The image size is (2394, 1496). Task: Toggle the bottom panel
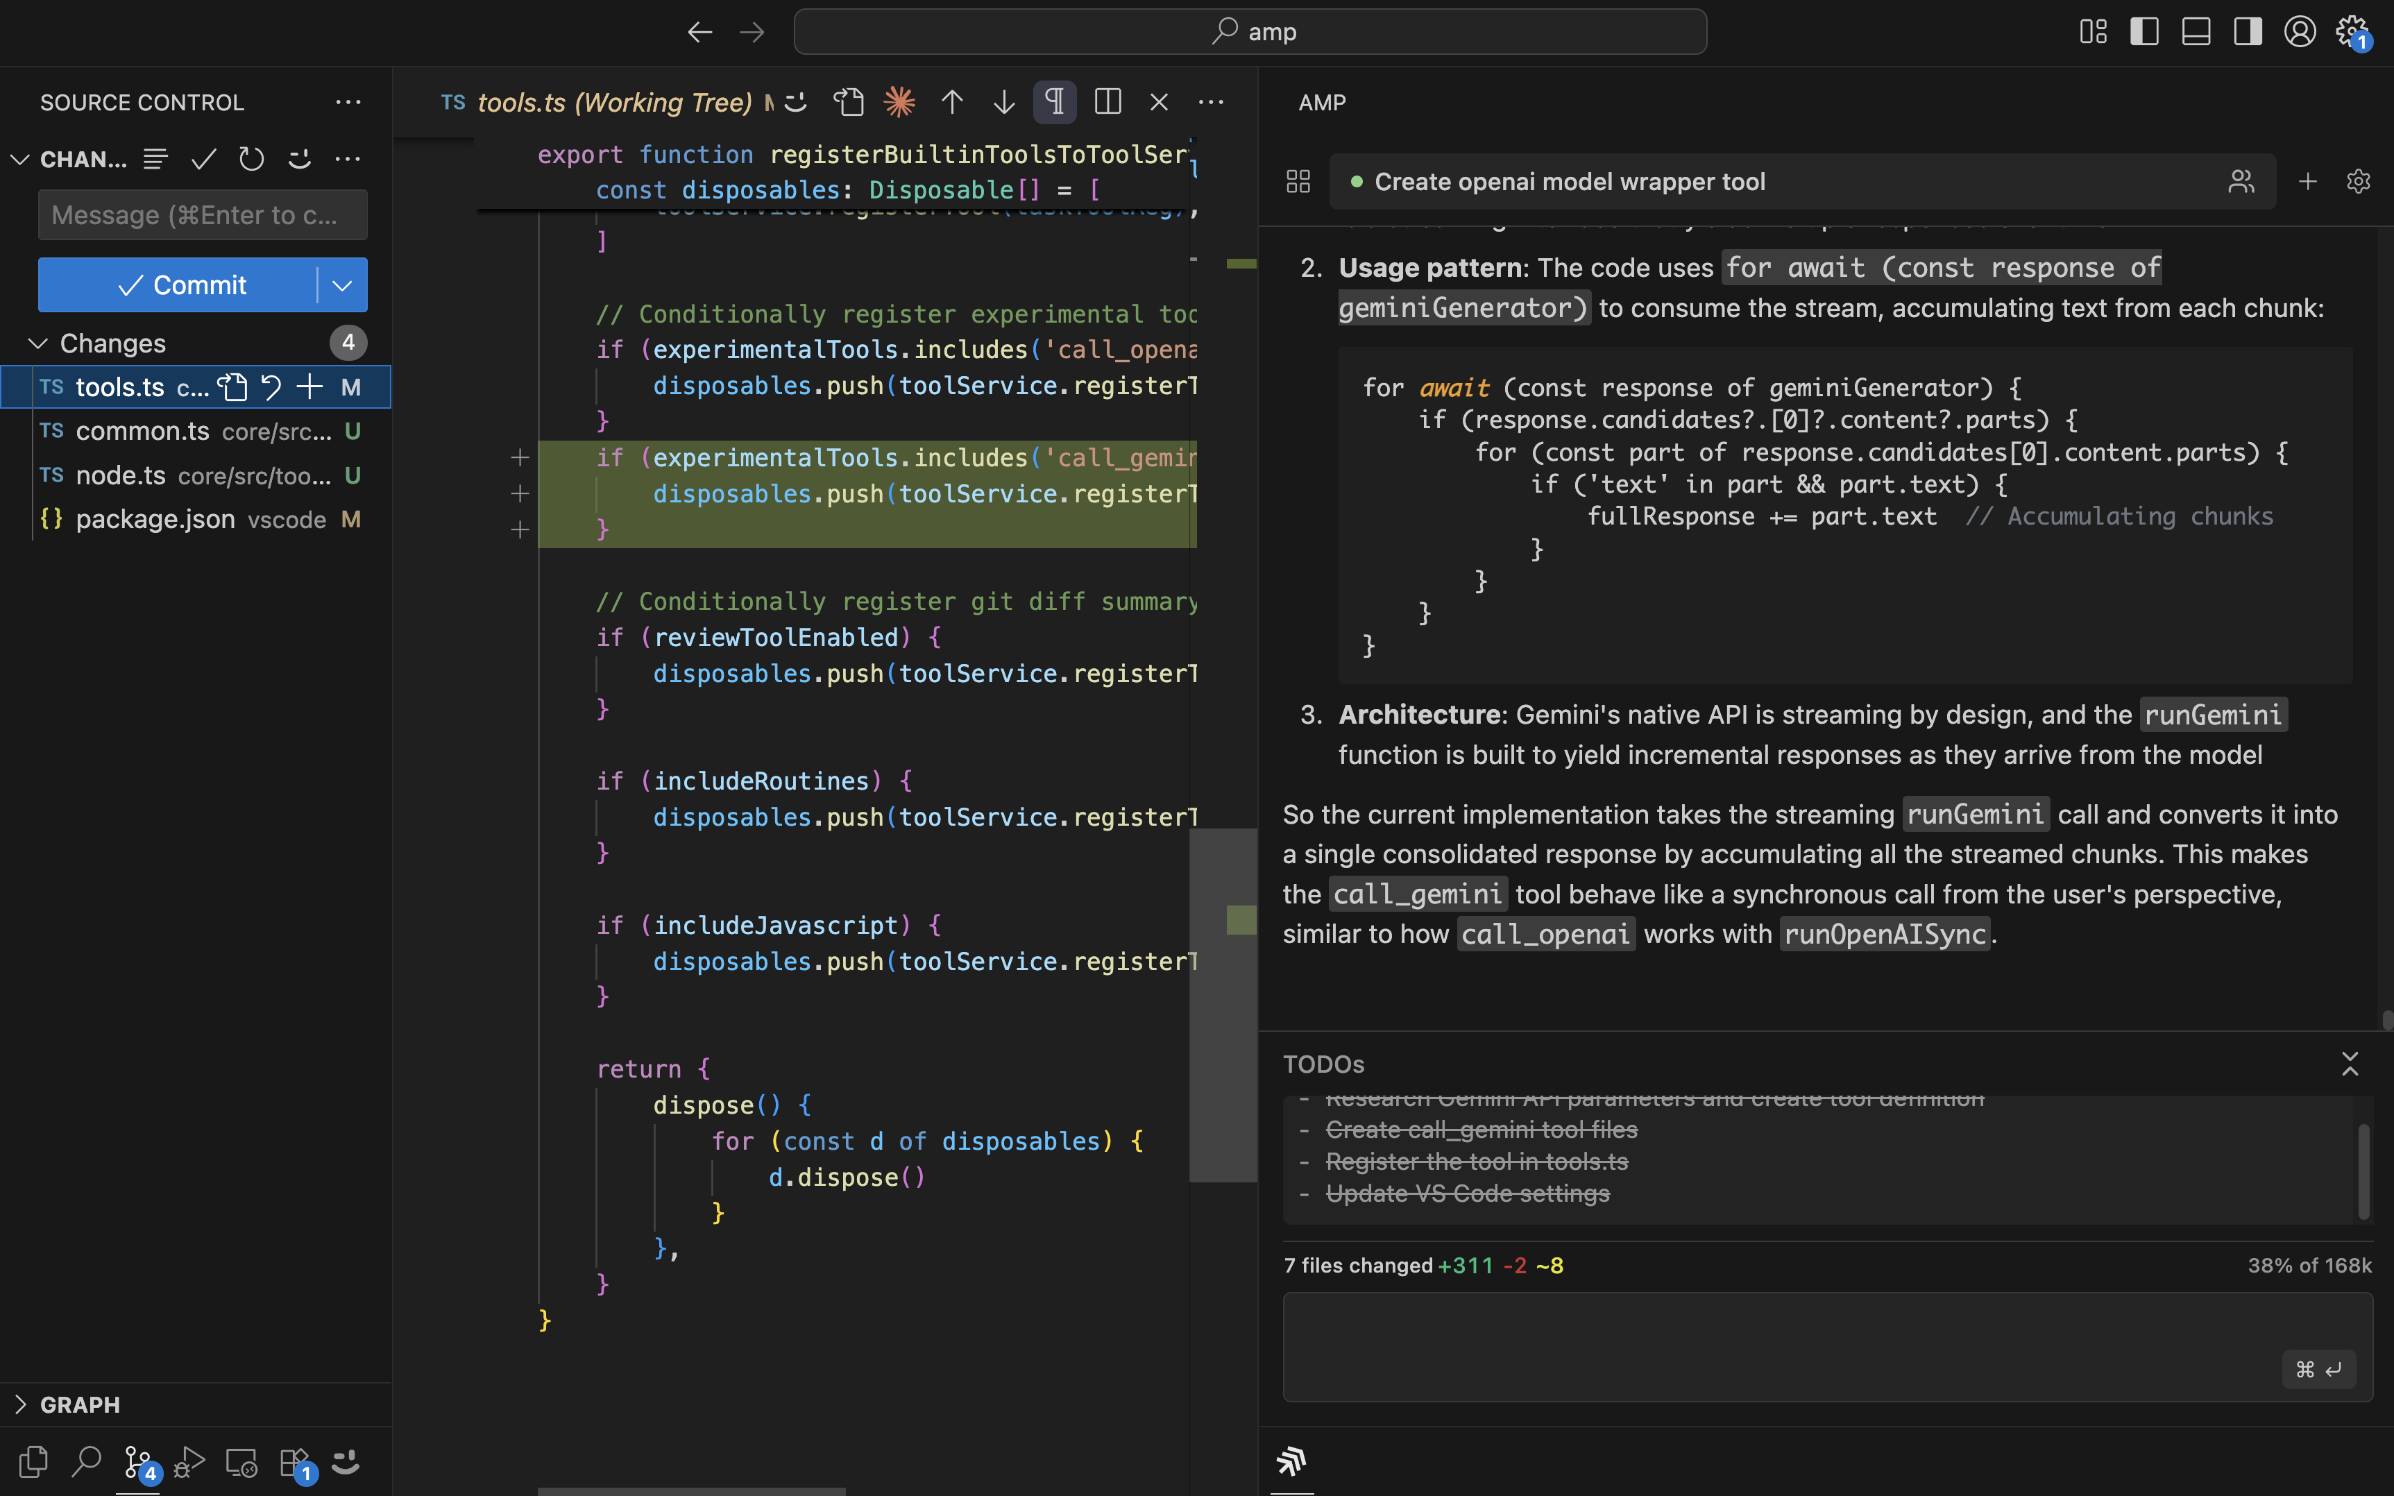tap(2196, 32)
